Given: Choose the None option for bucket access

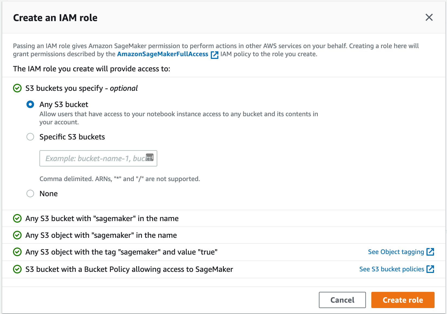Looking at the screenshot, I should 30,193.
